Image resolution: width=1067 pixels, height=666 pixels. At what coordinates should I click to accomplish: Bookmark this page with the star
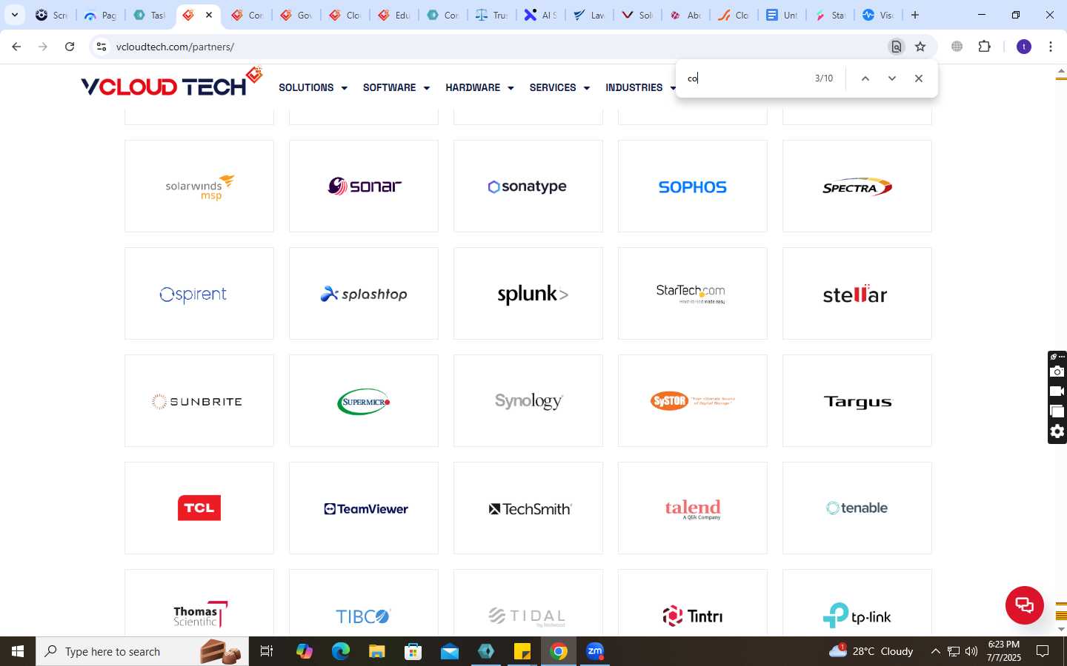coord(920,47)
